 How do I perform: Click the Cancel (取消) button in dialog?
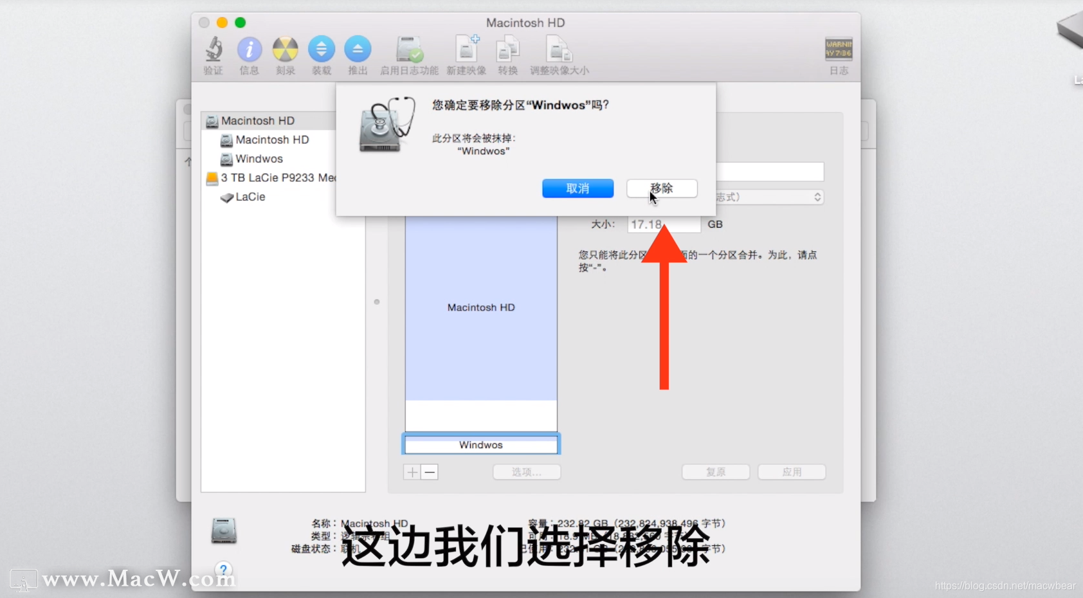pos(578,188)
